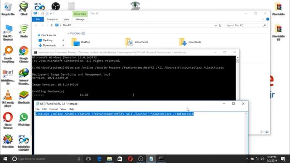The image size is (290, 163).
Task: Open Microsoft Edge from the taskbar
Action: click(x=99, y=159)
